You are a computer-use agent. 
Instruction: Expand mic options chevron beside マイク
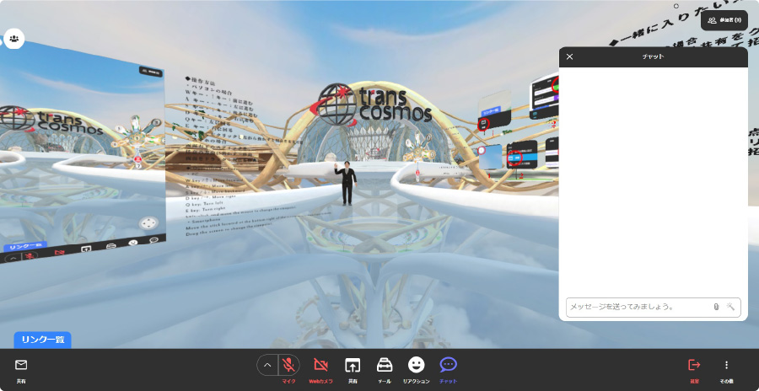pos(267,365)
